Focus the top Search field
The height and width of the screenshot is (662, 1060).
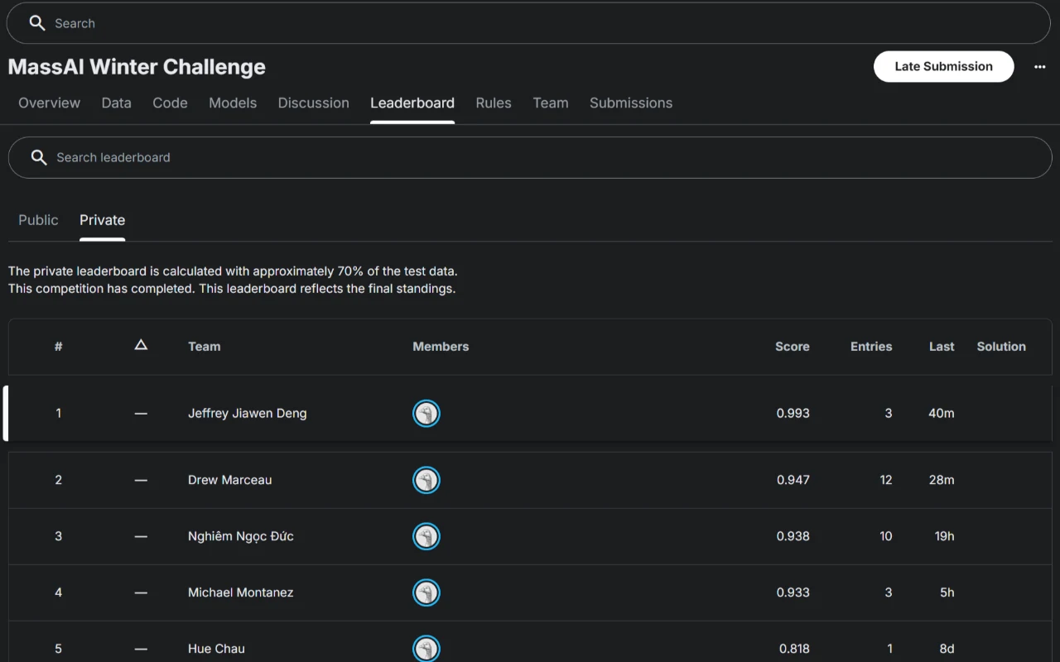coord(528,23)
